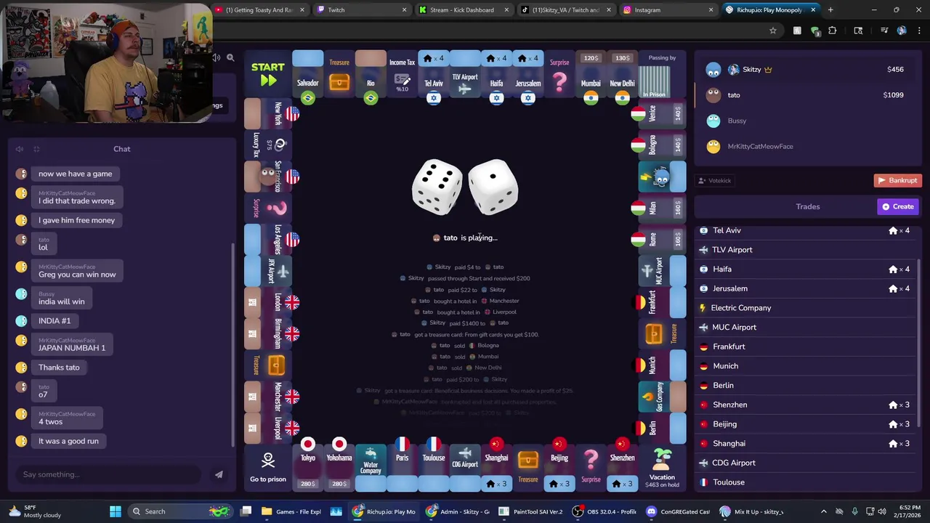Open Electric Company in property list
The width and height of the screenshot is (930, 523).
805,308
